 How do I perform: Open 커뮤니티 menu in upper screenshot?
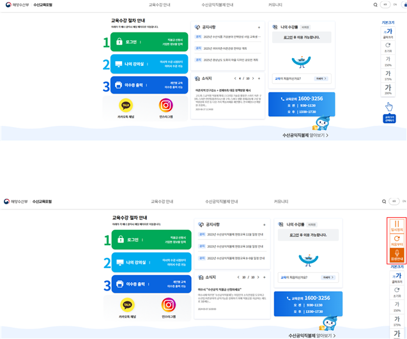click(275, 4)
